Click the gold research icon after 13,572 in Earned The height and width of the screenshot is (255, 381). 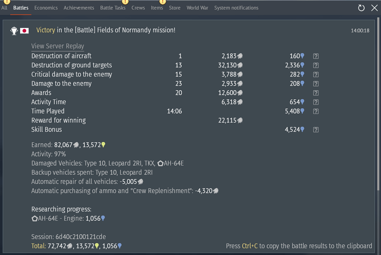click(103, 145)
